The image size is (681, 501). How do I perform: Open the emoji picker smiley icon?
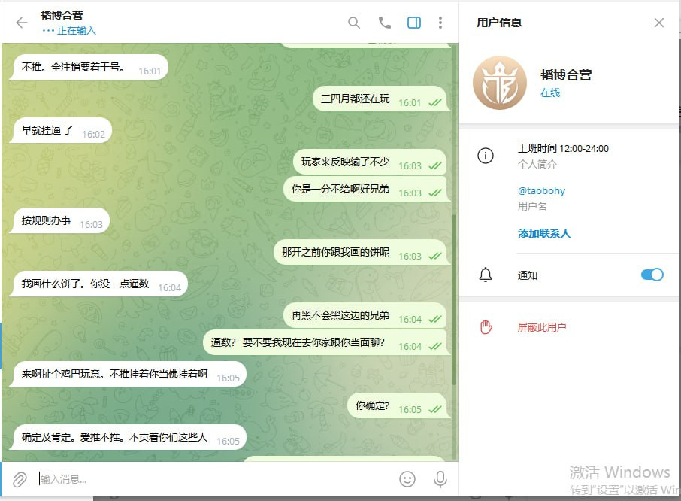click(x=407, y=478)
